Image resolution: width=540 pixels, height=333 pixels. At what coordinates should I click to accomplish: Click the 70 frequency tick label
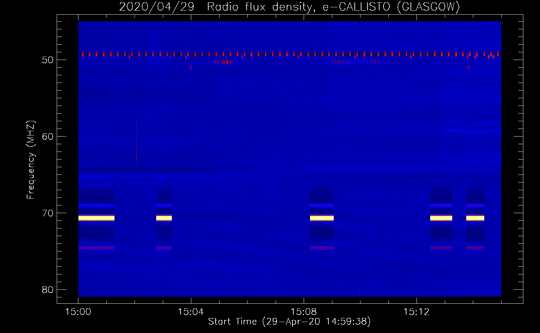[48, 213]
